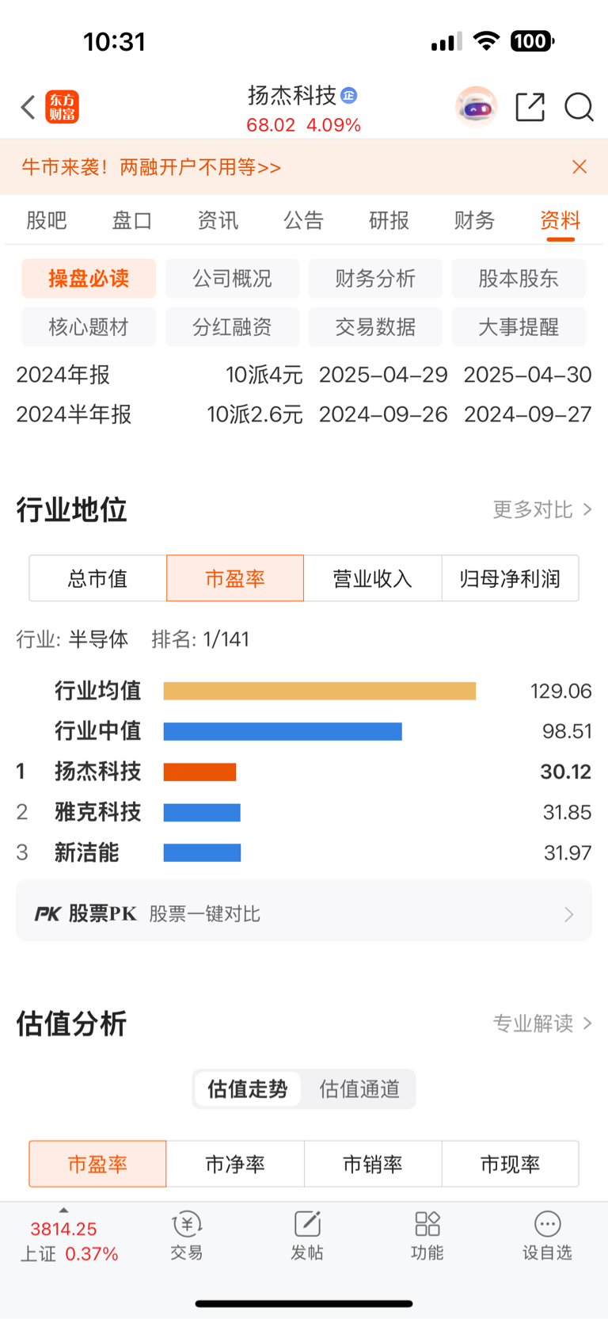Viewport: 608px width, 1319px height.
Task: Tap the cellular signal bars icon
Action: pyautogui.click(x=446, y=42)
